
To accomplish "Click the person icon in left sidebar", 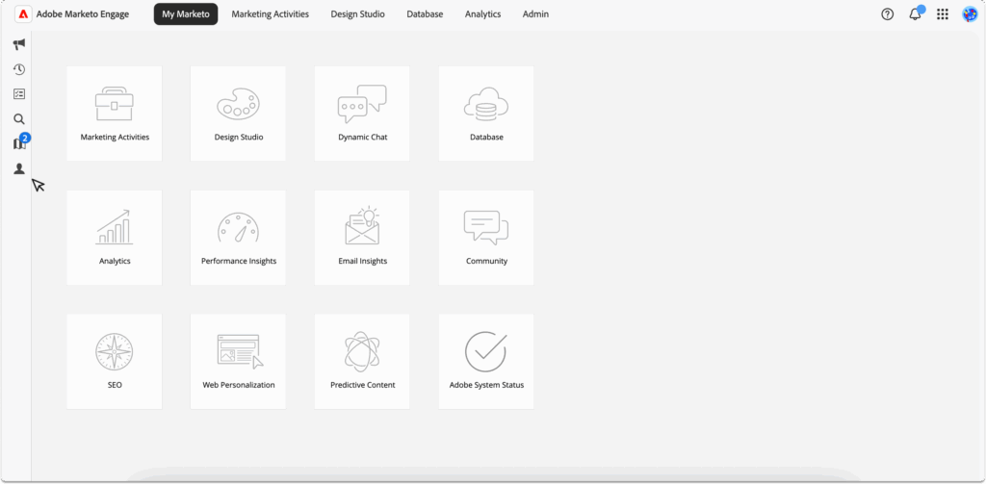I will coord(18,169).
